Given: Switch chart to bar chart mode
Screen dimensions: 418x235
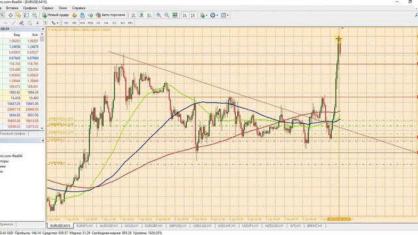Looking at the screenshot, I should (x=133, y=15).
